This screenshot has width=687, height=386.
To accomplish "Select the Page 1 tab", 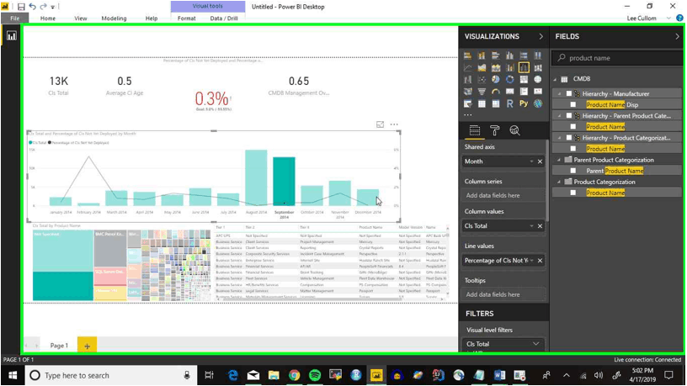I will (59, 346).
